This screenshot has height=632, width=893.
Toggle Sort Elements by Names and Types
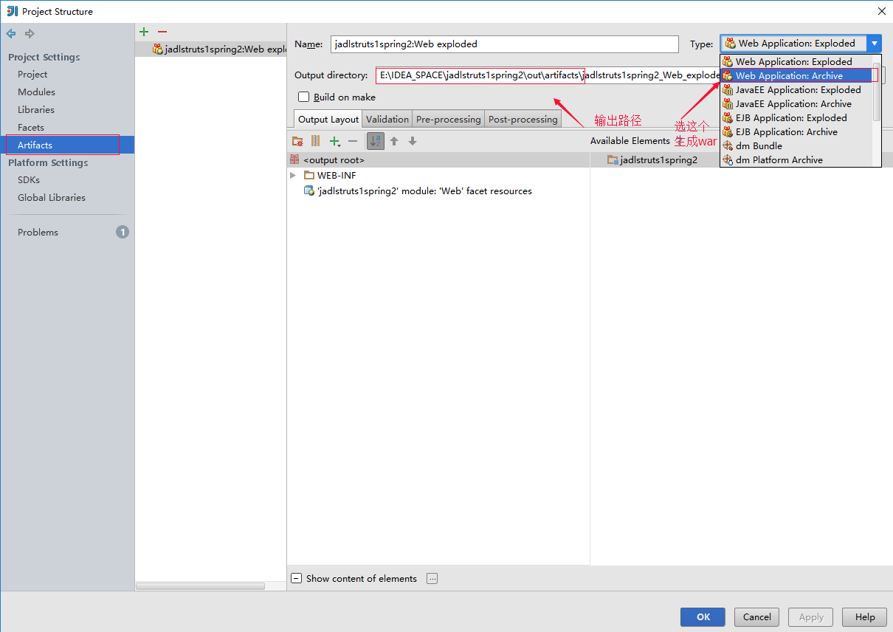[376, 141]
